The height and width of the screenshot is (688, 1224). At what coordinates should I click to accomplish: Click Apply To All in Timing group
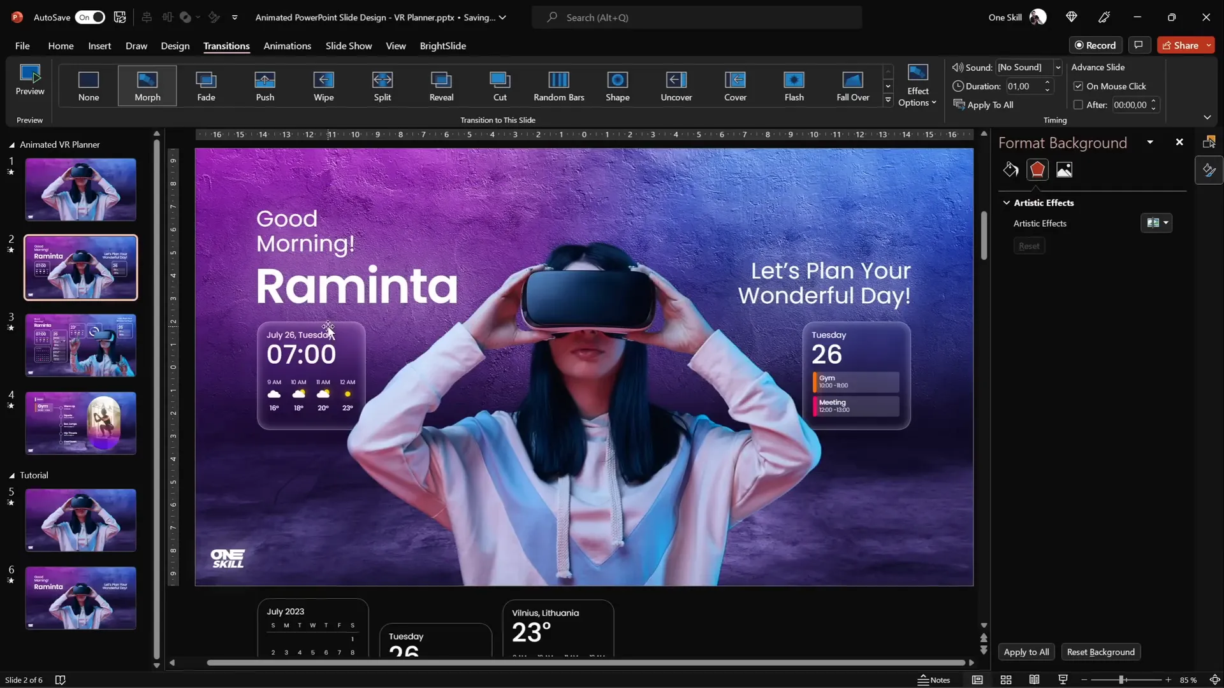(984, 105)
